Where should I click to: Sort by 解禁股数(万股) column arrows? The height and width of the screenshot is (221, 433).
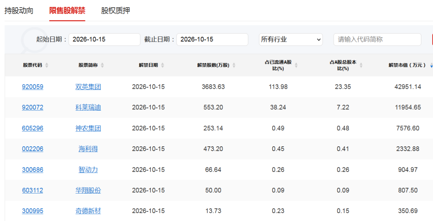click(x=234, y=65)
